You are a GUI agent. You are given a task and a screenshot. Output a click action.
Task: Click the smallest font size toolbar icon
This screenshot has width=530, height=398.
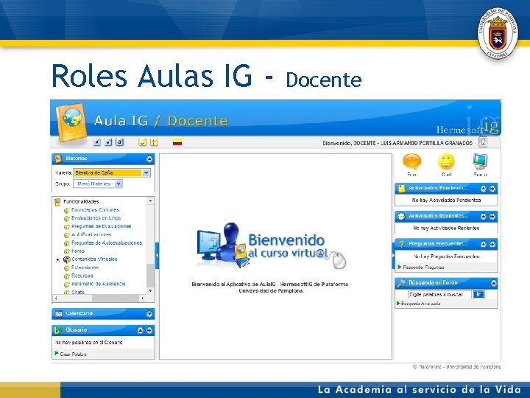96,142
